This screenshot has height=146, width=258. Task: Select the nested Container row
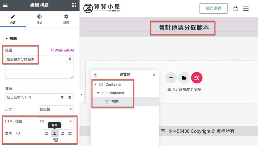125,93
